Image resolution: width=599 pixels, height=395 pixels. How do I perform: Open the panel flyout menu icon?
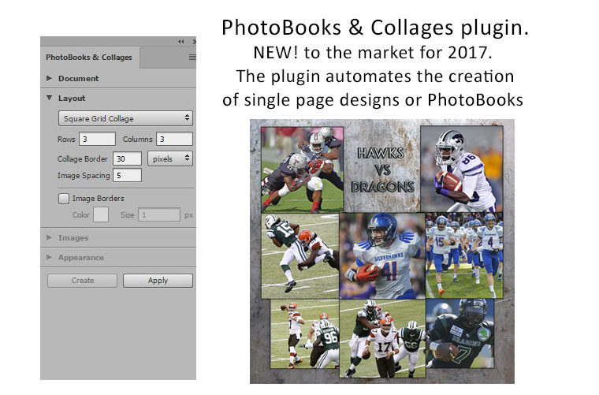point(192,58)
